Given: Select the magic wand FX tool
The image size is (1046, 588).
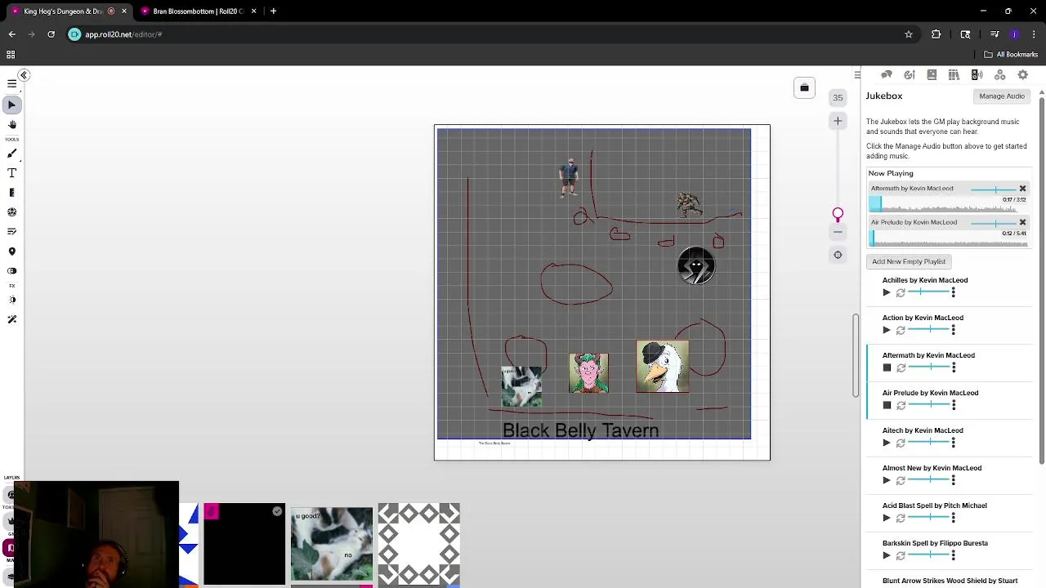Looking at the screenshot, I should tap(11, 319).
